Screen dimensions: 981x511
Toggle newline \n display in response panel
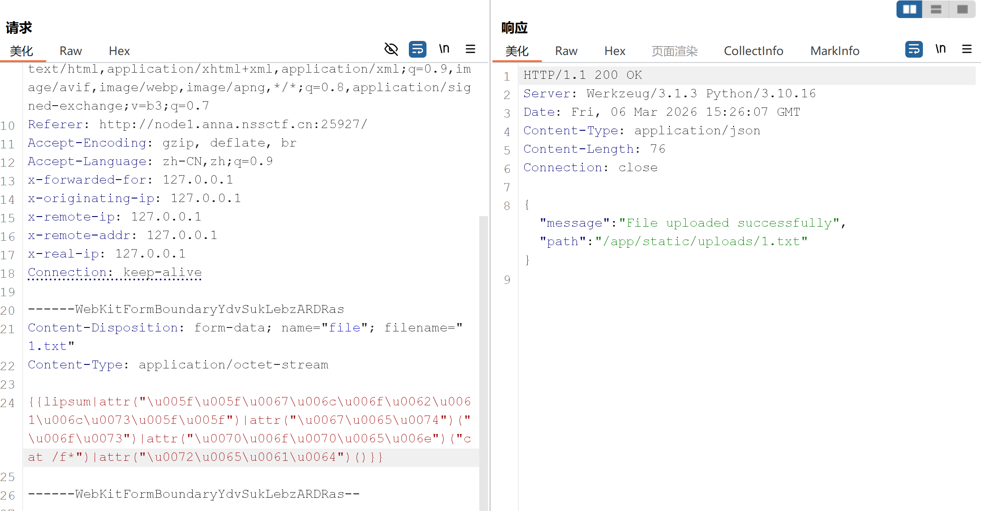tap(941, 49)
